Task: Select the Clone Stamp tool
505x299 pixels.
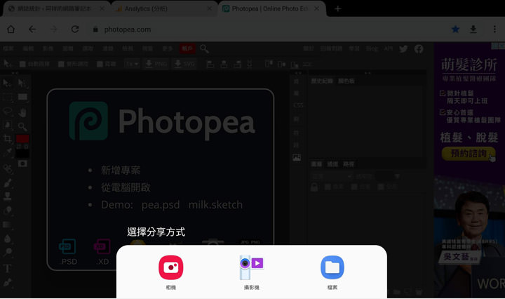Action: [x=7, y=197]
